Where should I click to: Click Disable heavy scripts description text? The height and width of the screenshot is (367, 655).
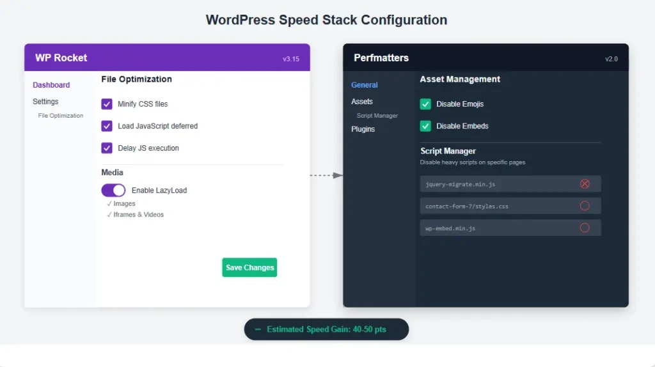[x=473, y=162]
